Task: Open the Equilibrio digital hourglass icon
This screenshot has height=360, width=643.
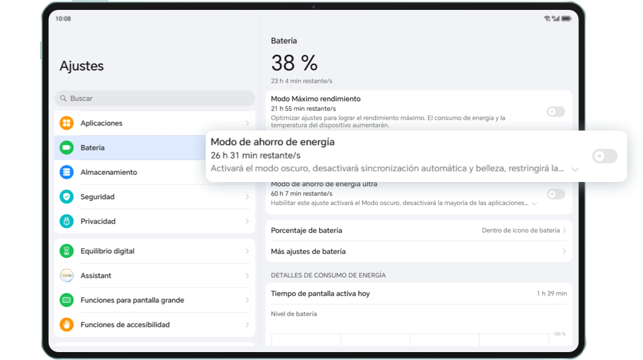Action: [x=67, y=251]
